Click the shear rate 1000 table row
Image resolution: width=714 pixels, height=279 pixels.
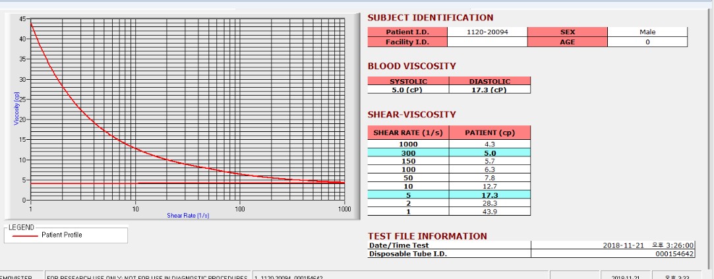449,144
